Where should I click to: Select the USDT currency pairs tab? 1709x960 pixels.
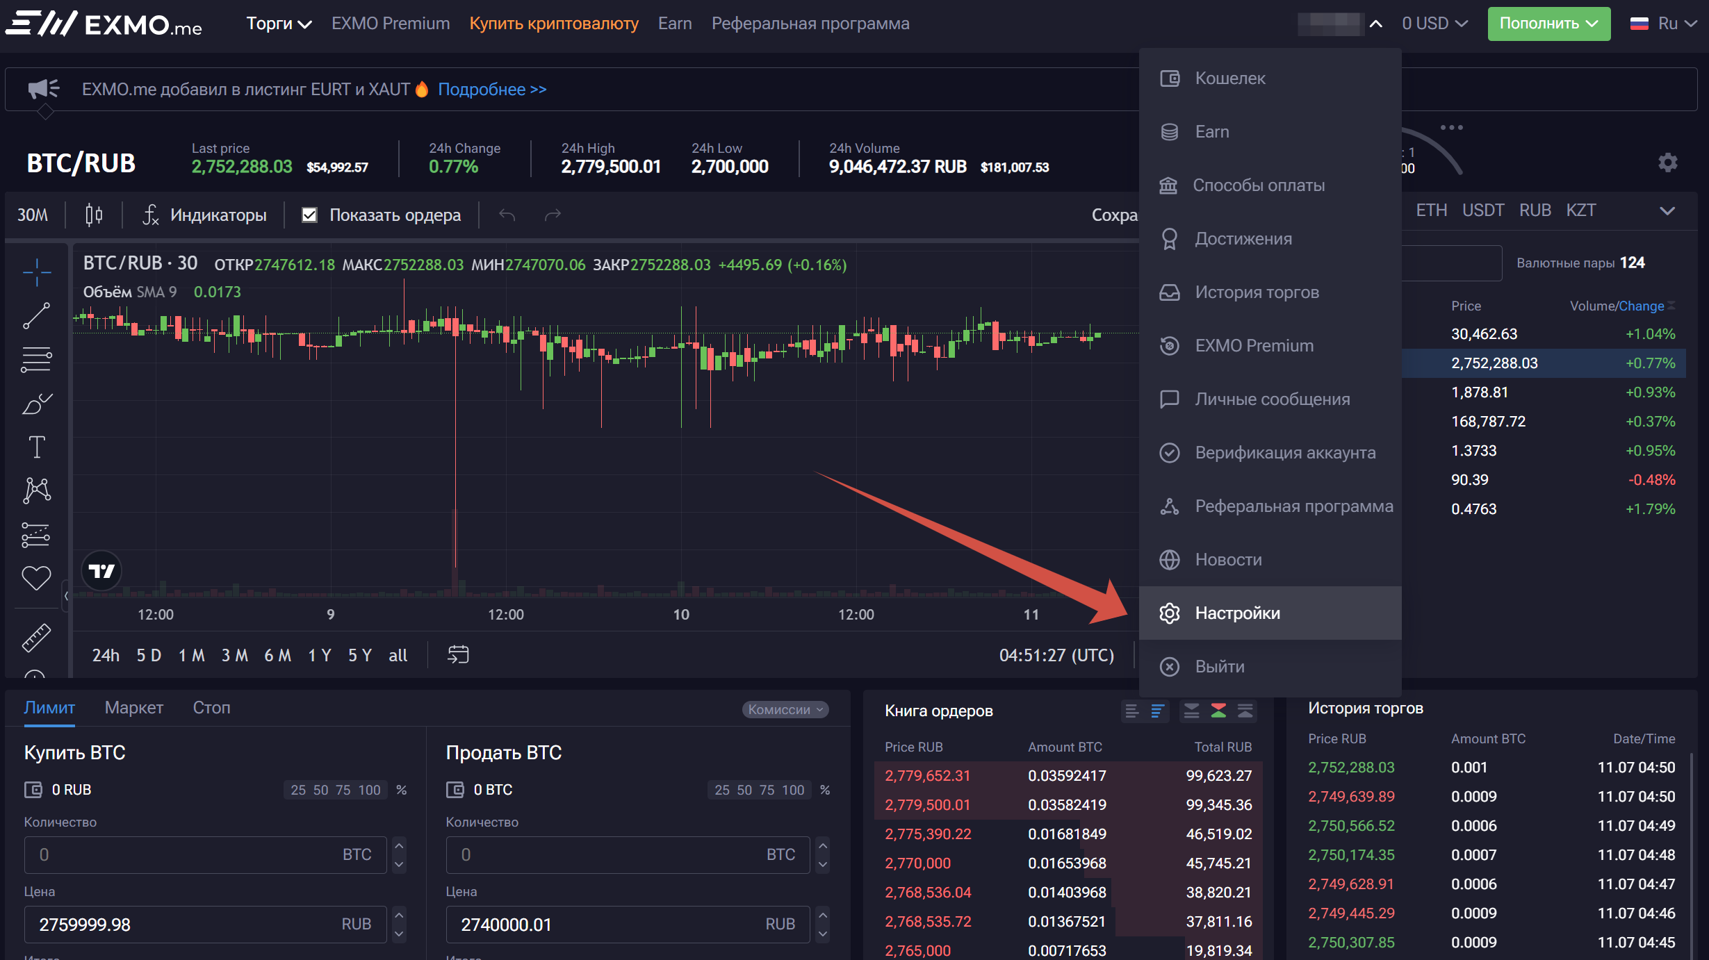pyautogui.click(x=1482, y=210)
